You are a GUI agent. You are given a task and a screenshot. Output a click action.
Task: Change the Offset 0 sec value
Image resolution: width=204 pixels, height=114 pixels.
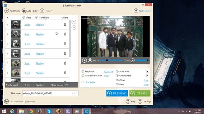pos(146,80)
